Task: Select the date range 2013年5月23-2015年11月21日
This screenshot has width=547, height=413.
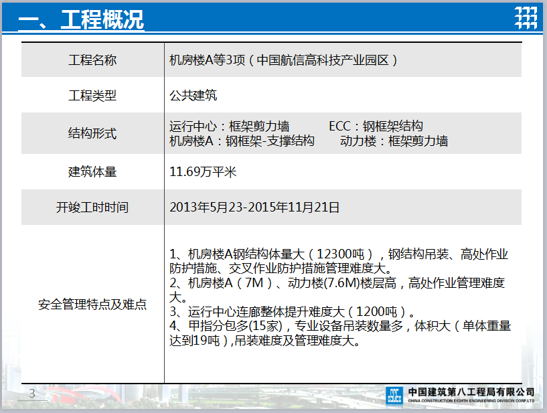Action: coord(254,208)
